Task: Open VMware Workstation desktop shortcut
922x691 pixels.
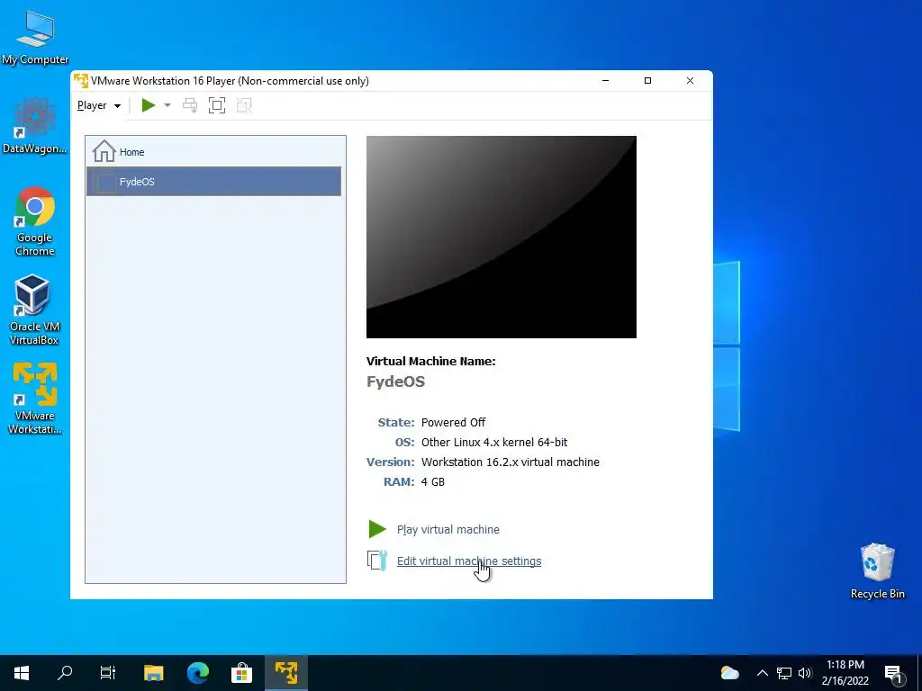Action: coord(35,399)
